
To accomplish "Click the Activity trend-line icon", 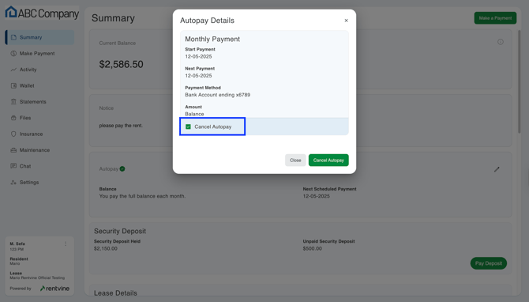I will click(x=13, y=70).
